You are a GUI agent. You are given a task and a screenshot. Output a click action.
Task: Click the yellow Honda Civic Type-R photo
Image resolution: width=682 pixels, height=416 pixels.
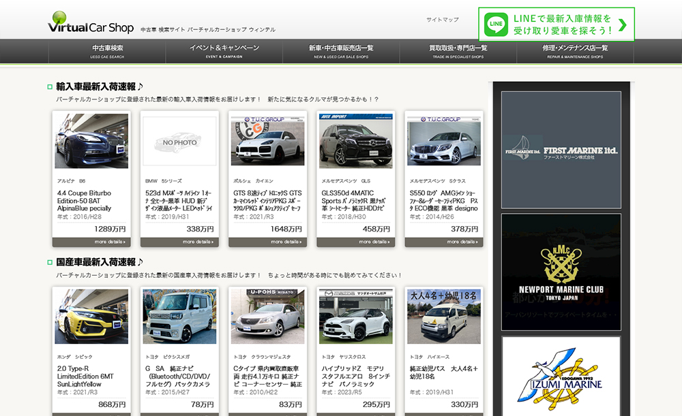pos(91,317)
